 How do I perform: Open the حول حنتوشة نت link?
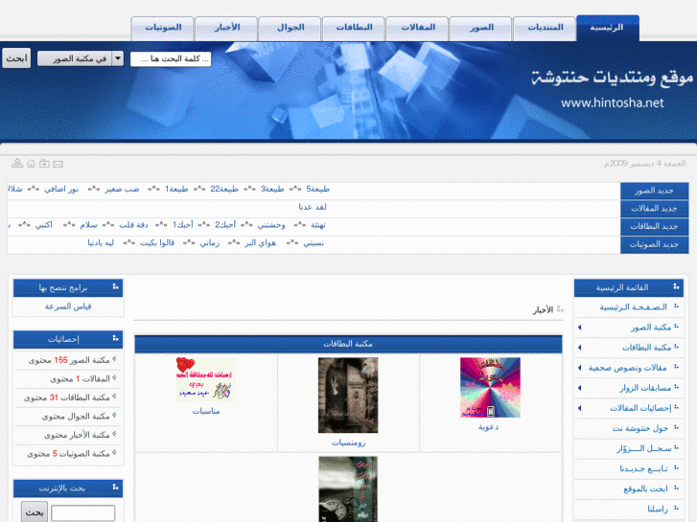click(x=640, y=428)
